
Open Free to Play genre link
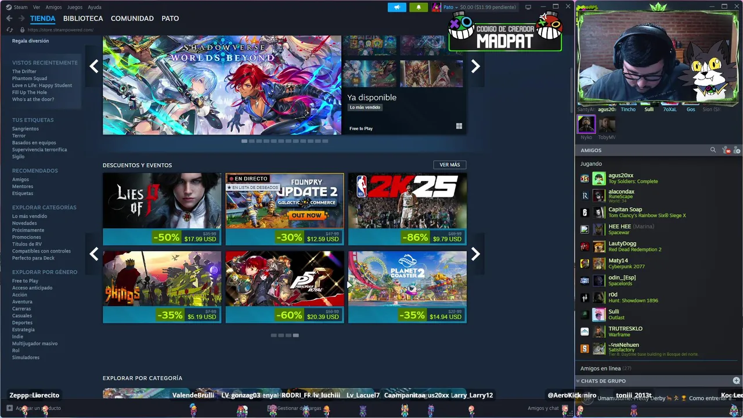[25, 281]
